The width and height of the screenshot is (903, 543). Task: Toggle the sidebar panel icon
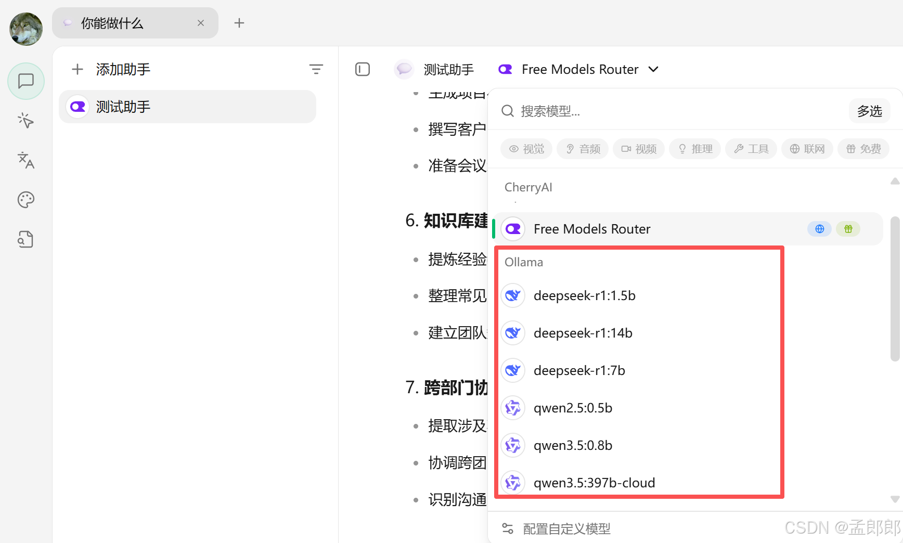coord(363,69)
